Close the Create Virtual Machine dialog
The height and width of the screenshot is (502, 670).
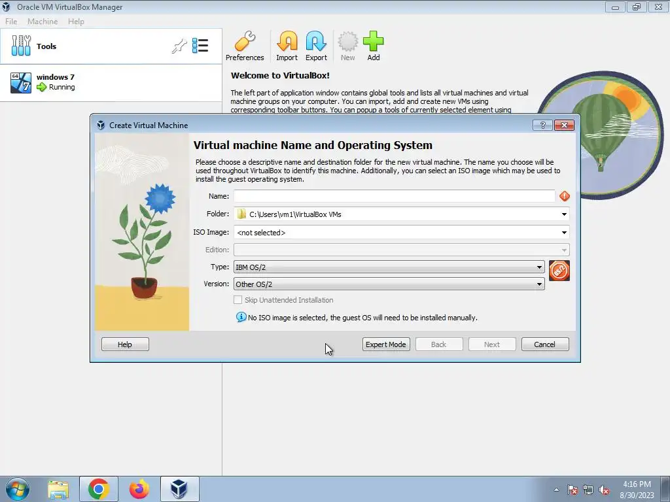564,125
